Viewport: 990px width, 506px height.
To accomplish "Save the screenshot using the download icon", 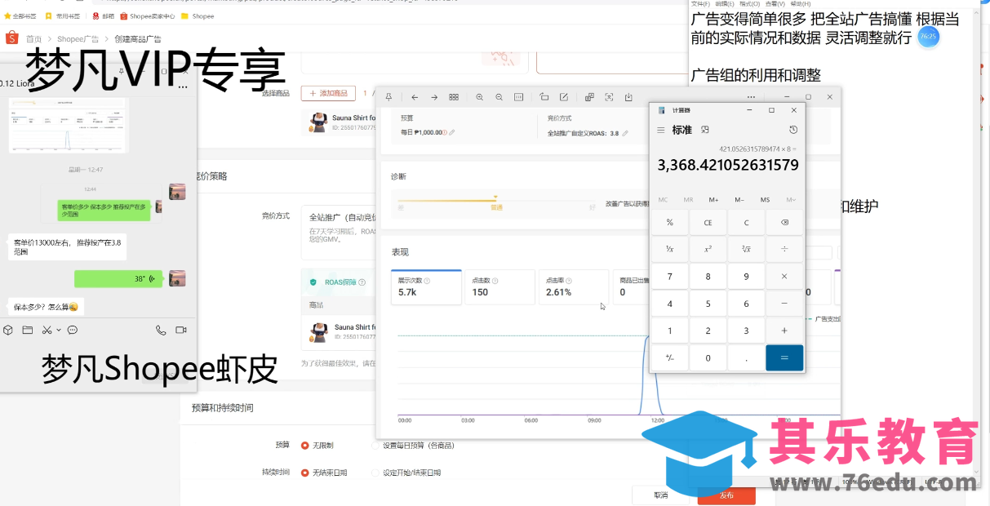I will tap(628, 96).
